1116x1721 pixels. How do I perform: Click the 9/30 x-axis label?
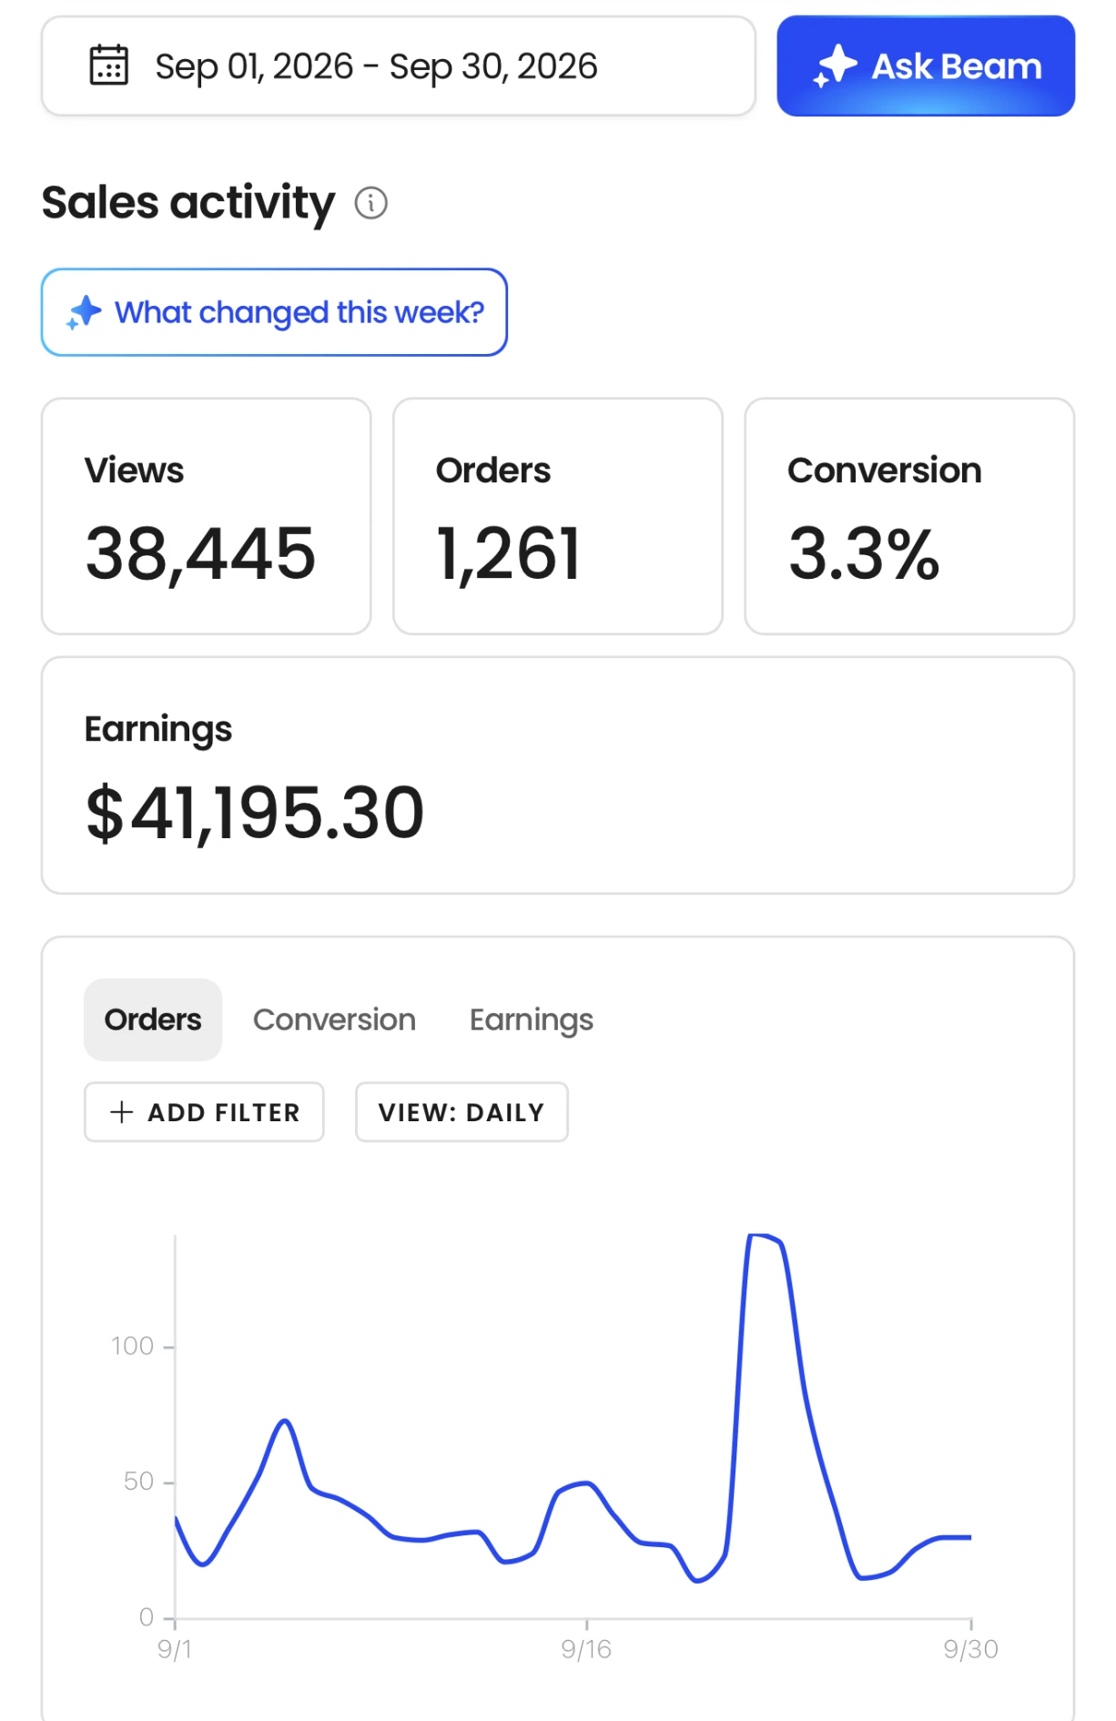point(970,1649)
